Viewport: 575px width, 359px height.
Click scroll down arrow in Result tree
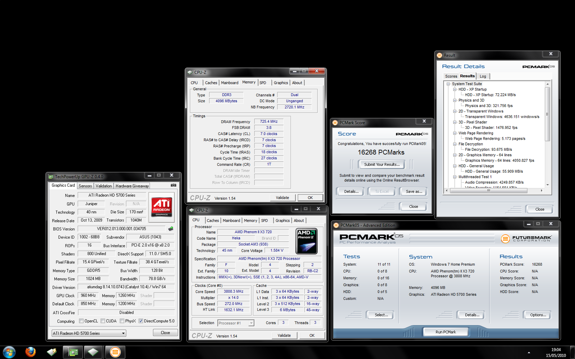coord(547,185)
